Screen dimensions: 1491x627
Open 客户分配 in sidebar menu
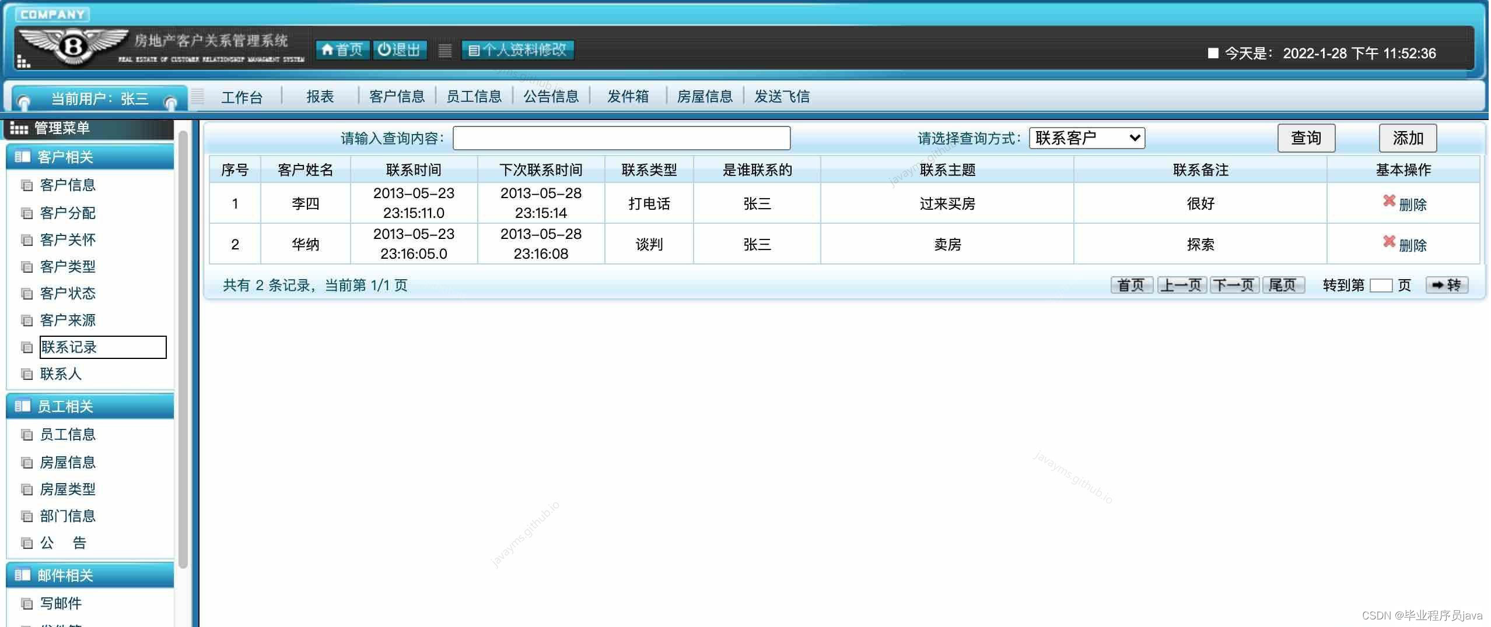click(x=68, y=213)
